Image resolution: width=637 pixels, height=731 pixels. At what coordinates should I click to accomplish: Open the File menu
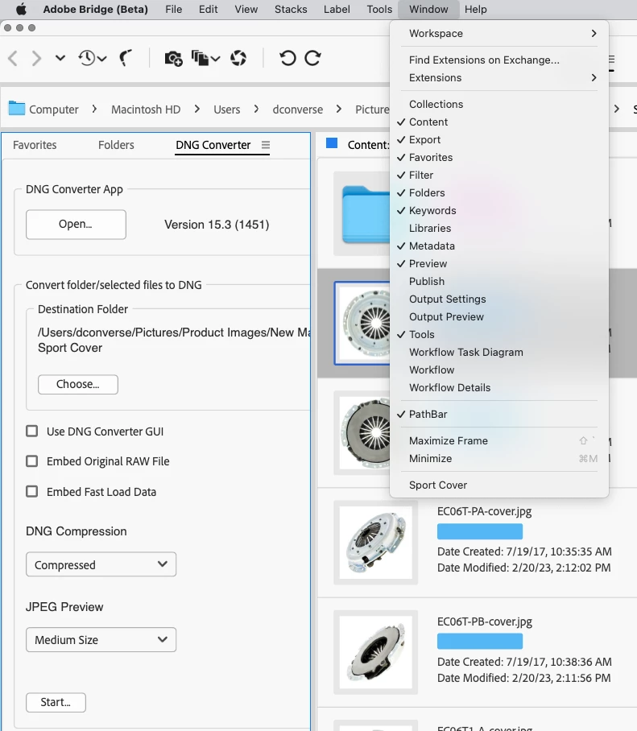point(173,10)
